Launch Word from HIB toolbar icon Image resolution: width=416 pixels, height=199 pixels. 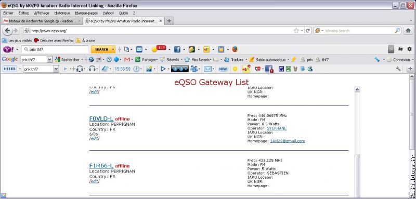point(281,69)
